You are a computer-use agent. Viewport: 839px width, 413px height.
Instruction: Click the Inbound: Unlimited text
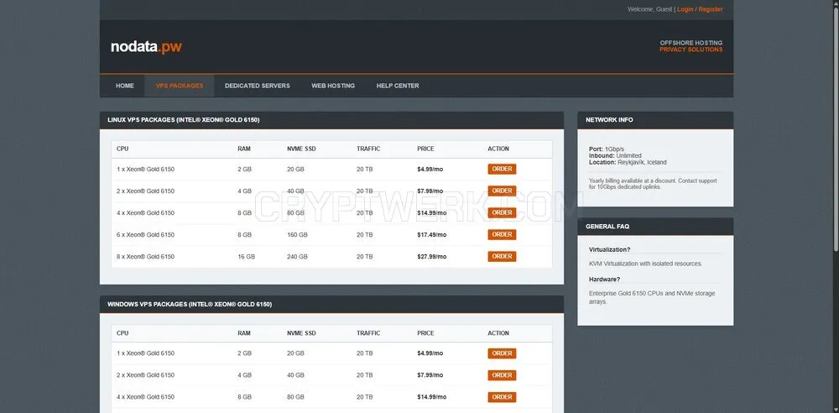pos(615,156)
